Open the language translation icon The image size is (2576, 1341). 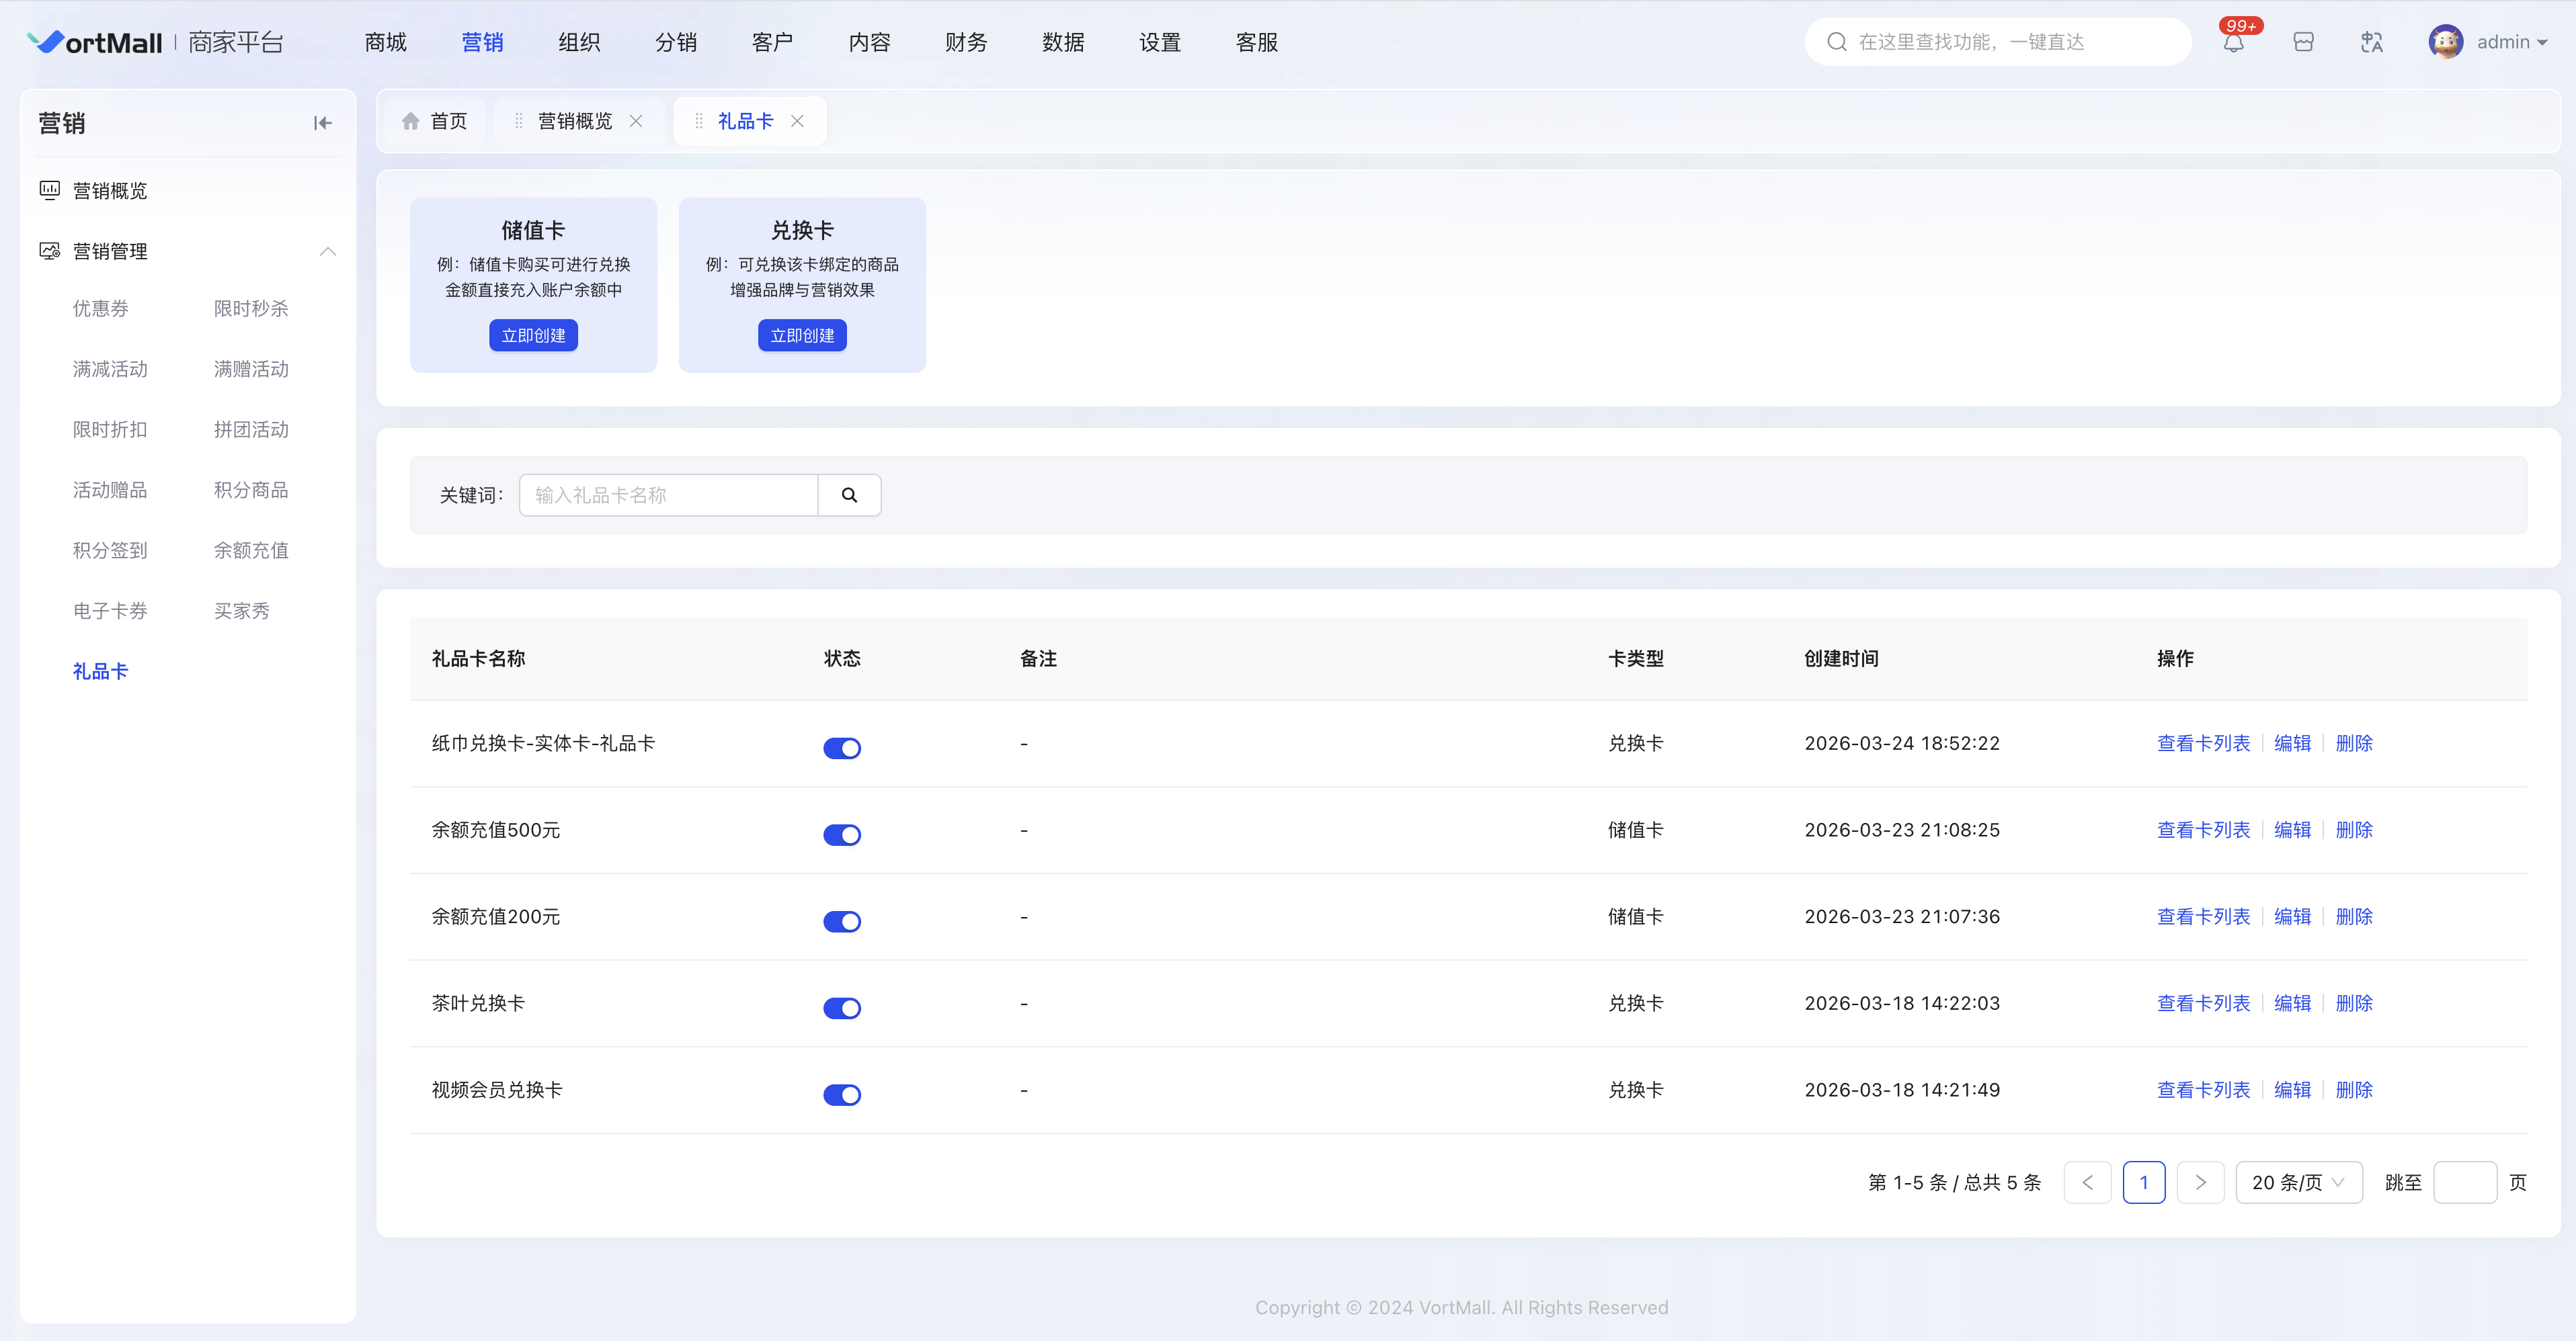point(2371,42)
